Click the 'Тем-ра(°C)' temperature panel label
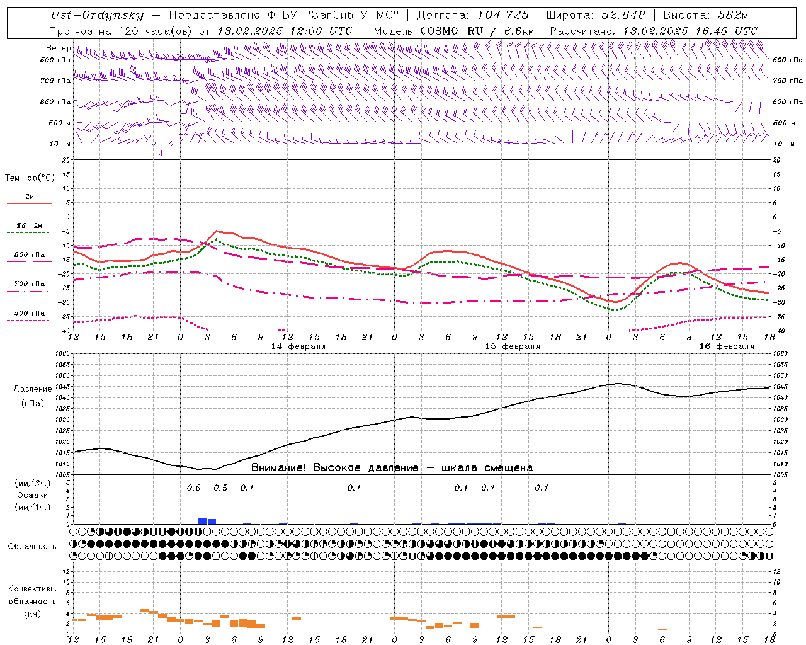 point(30,178)
